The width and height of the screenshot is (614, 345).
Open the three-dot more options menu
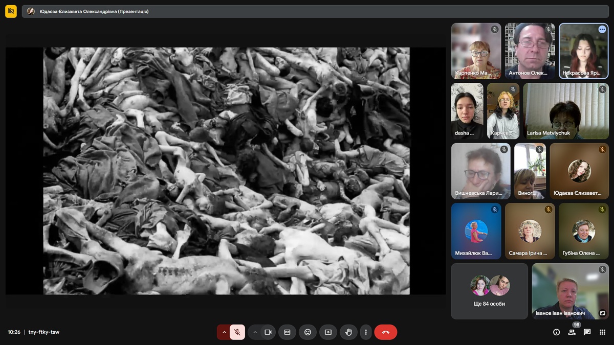click(365, 332)
